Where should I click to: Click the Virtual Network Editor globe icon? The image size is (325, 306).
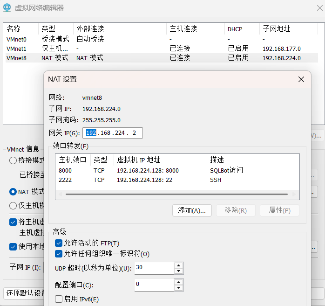click(x=7, y=7)
